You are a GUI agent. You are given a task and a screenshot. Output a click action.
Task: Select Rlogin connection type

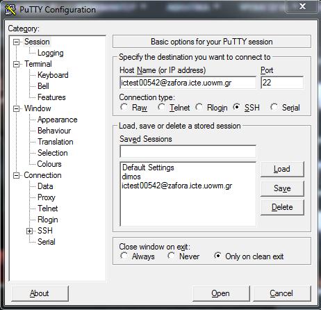click(211, 108)
